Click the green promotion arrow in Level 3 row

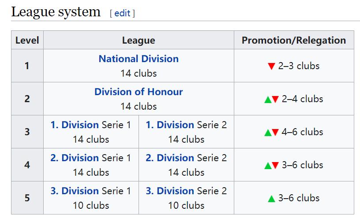[x=267, y=133]
